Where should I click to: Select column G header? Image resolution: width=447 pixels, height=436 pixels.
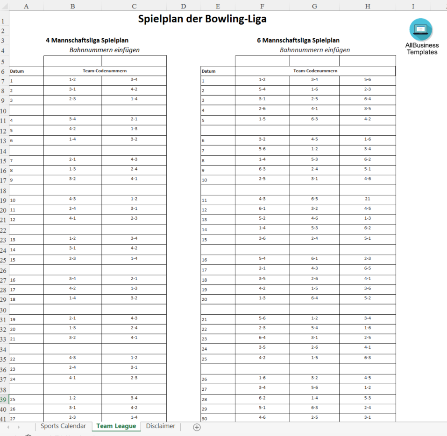point(314,6)
